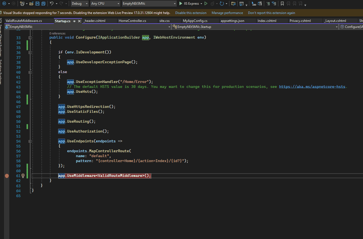
Task: Open the https://aka.ms/aspnetcore-hsts link in the comment
Action: pyautogui.click(x=312, y=87)
